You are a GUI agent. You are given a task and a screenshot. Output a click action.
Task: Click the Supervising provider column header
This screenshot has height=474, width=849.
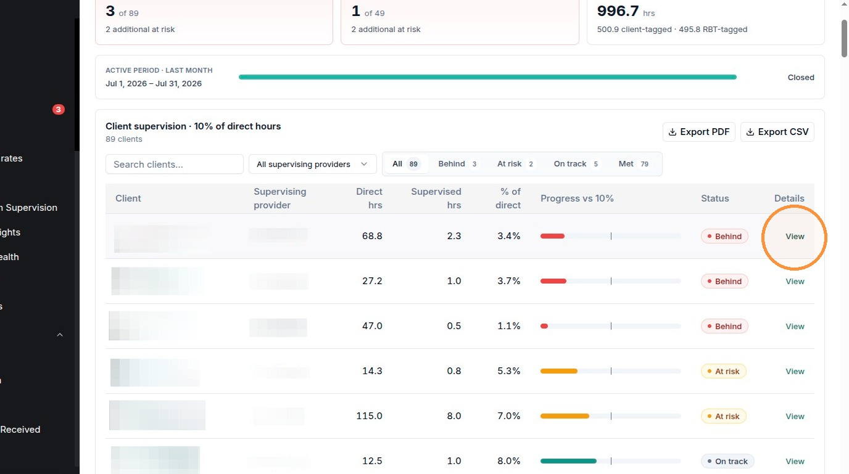[x=280, y=198]
